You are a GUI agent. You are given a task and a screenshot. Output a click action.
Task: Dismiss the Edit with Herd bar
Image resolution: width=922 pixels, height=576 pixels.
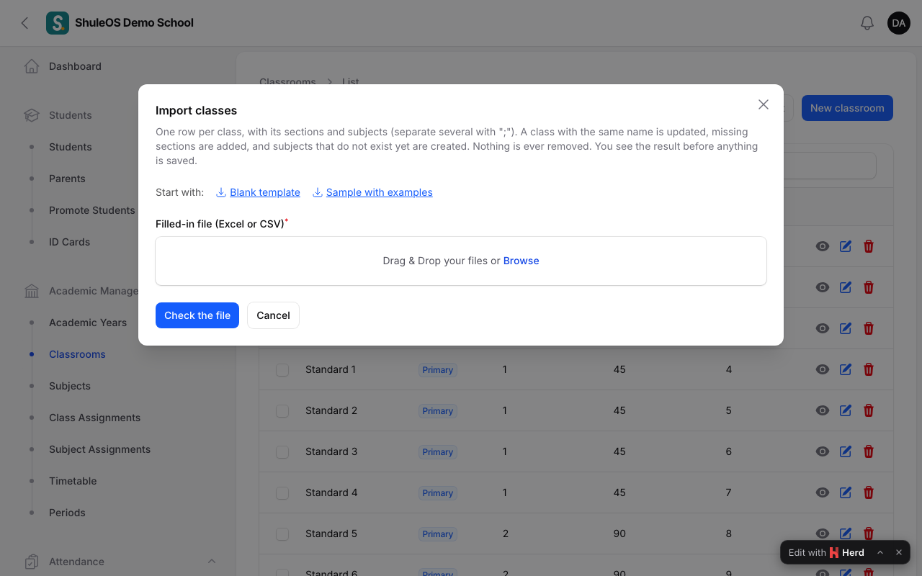click(899, 552)
